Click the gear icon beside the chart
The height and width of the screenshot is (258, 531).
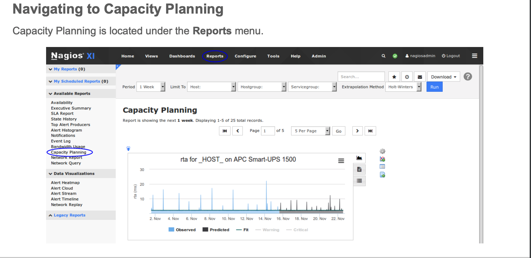pyautogui.click(x=382, y=151)
